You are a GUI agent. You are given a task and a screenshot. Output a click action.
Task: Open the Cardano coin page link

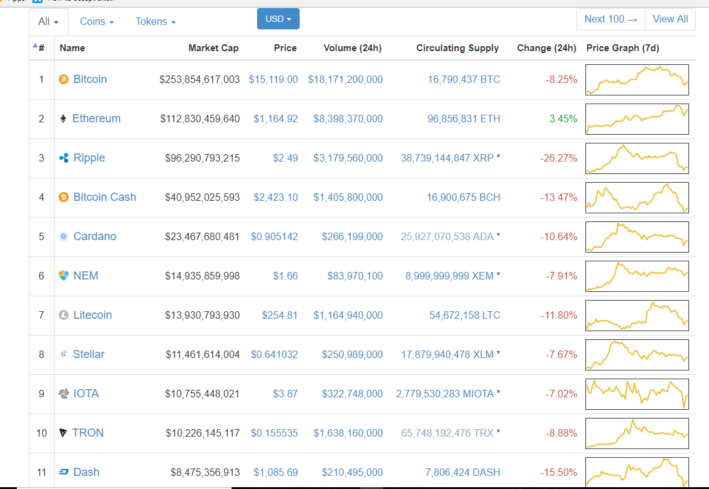point(94,236)
